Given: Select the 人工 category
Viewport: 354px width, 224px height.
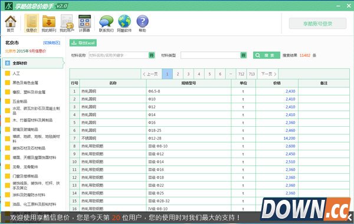Looking at the screenshot, I should point(17,73).
